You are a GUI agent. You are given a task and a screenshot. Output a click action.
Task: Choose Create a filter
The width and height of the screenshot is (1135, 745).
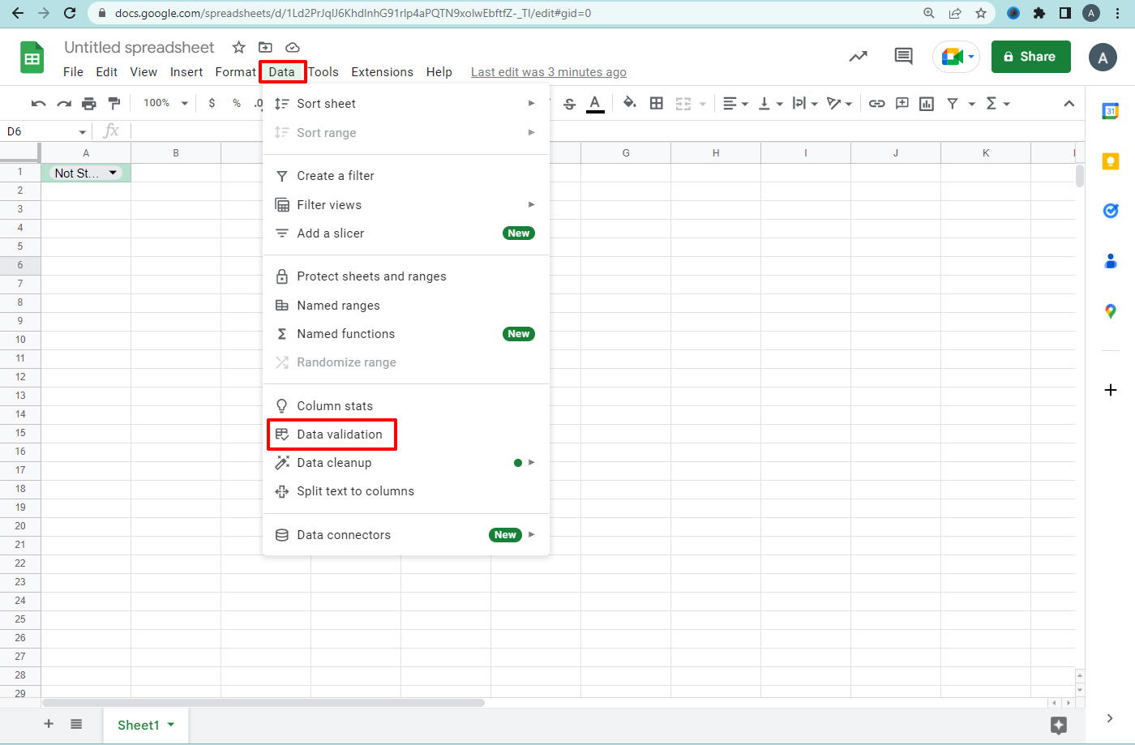[406, 176]
